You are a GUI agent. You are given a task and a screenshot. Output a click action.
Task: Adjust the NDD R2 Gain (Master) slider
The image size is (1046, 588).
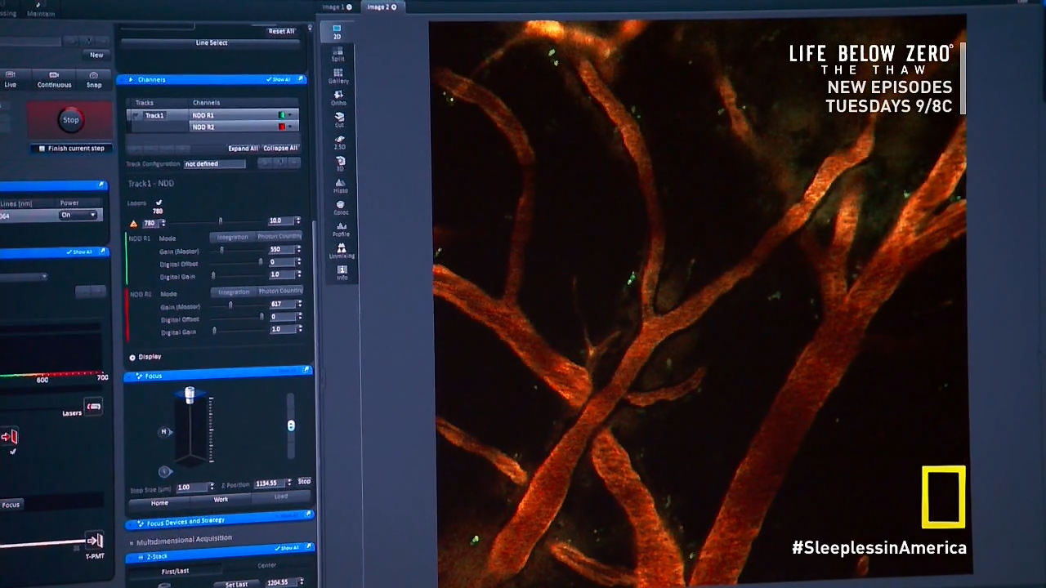tap(231, 305)
